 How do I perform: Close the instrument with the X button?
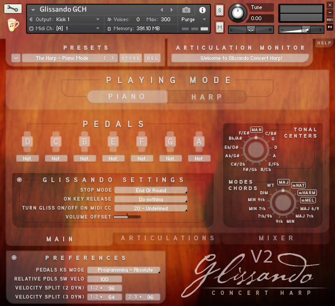pyautogui.click(x=330, y=5)
